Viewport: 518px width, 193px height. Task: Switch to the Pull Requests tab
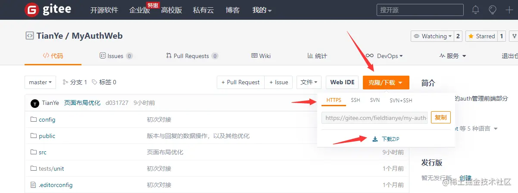tap(192, 56)
